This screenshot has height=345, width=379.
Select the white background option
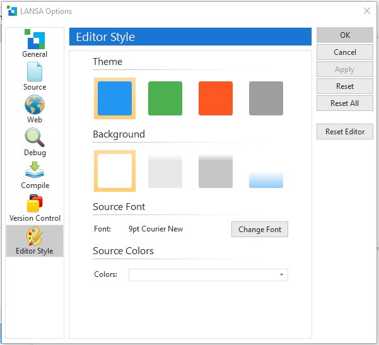point(115,171)
